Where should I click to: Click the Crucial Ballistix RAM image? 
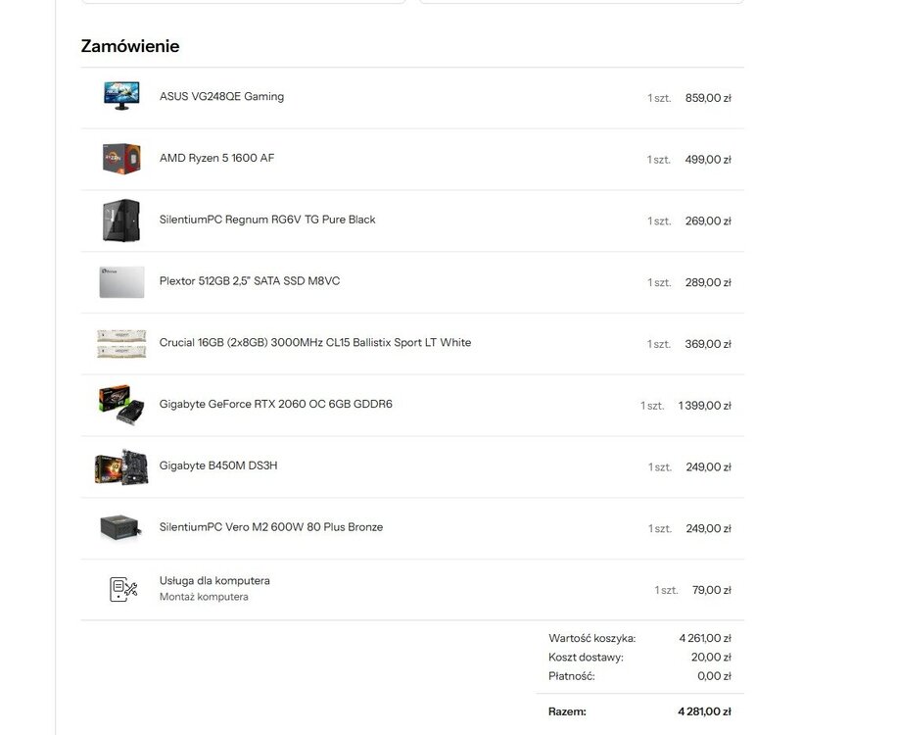pyautogui.click(x=121, y=343)
